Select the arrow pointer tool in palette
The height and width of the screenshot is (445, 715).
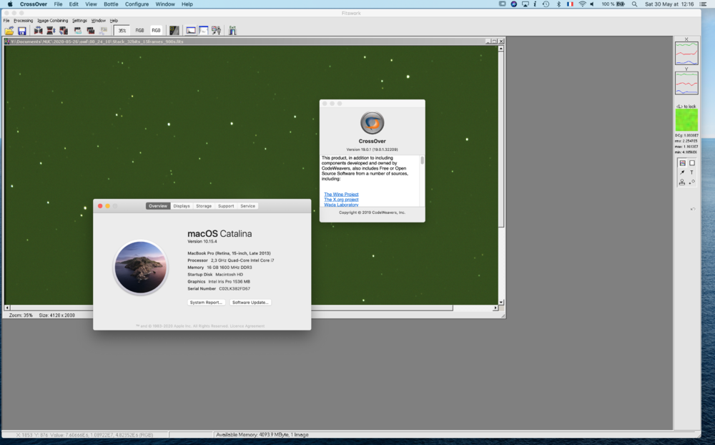pyautogui.click(x=682, y=172)
